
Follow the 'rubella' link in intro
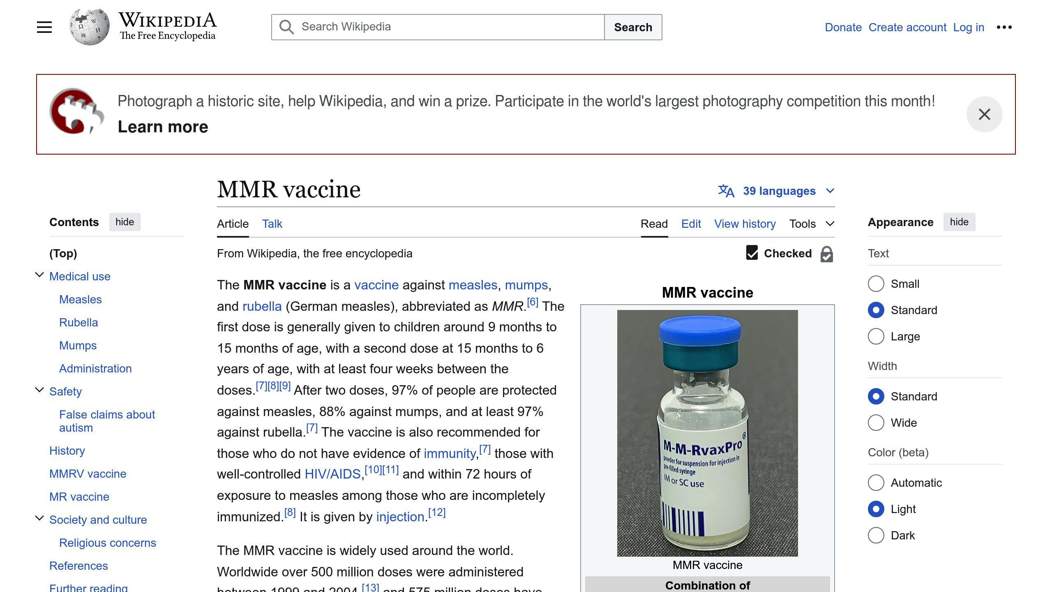click(262, 306)
